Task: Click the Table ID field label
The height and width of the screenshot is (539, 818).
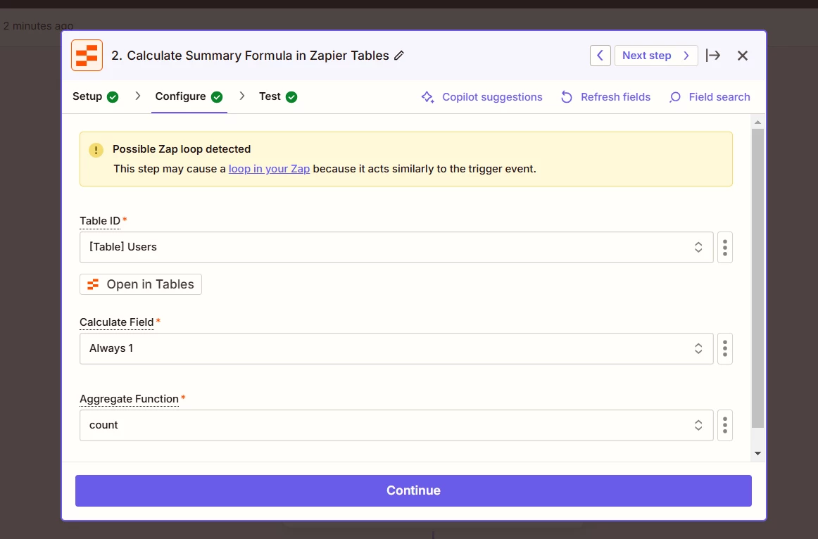Action: [100, 221]
